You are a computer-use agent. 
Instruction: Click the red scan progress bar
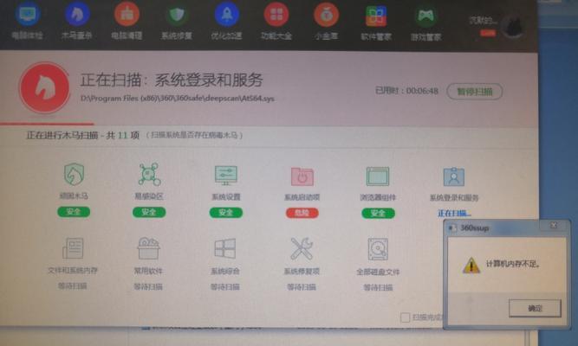click(x=47, y=124)
